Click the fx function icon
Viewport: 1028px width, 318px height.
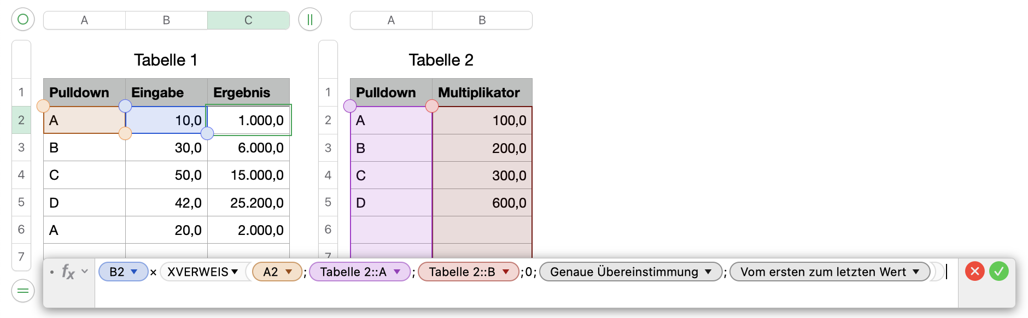pos(68,272)
